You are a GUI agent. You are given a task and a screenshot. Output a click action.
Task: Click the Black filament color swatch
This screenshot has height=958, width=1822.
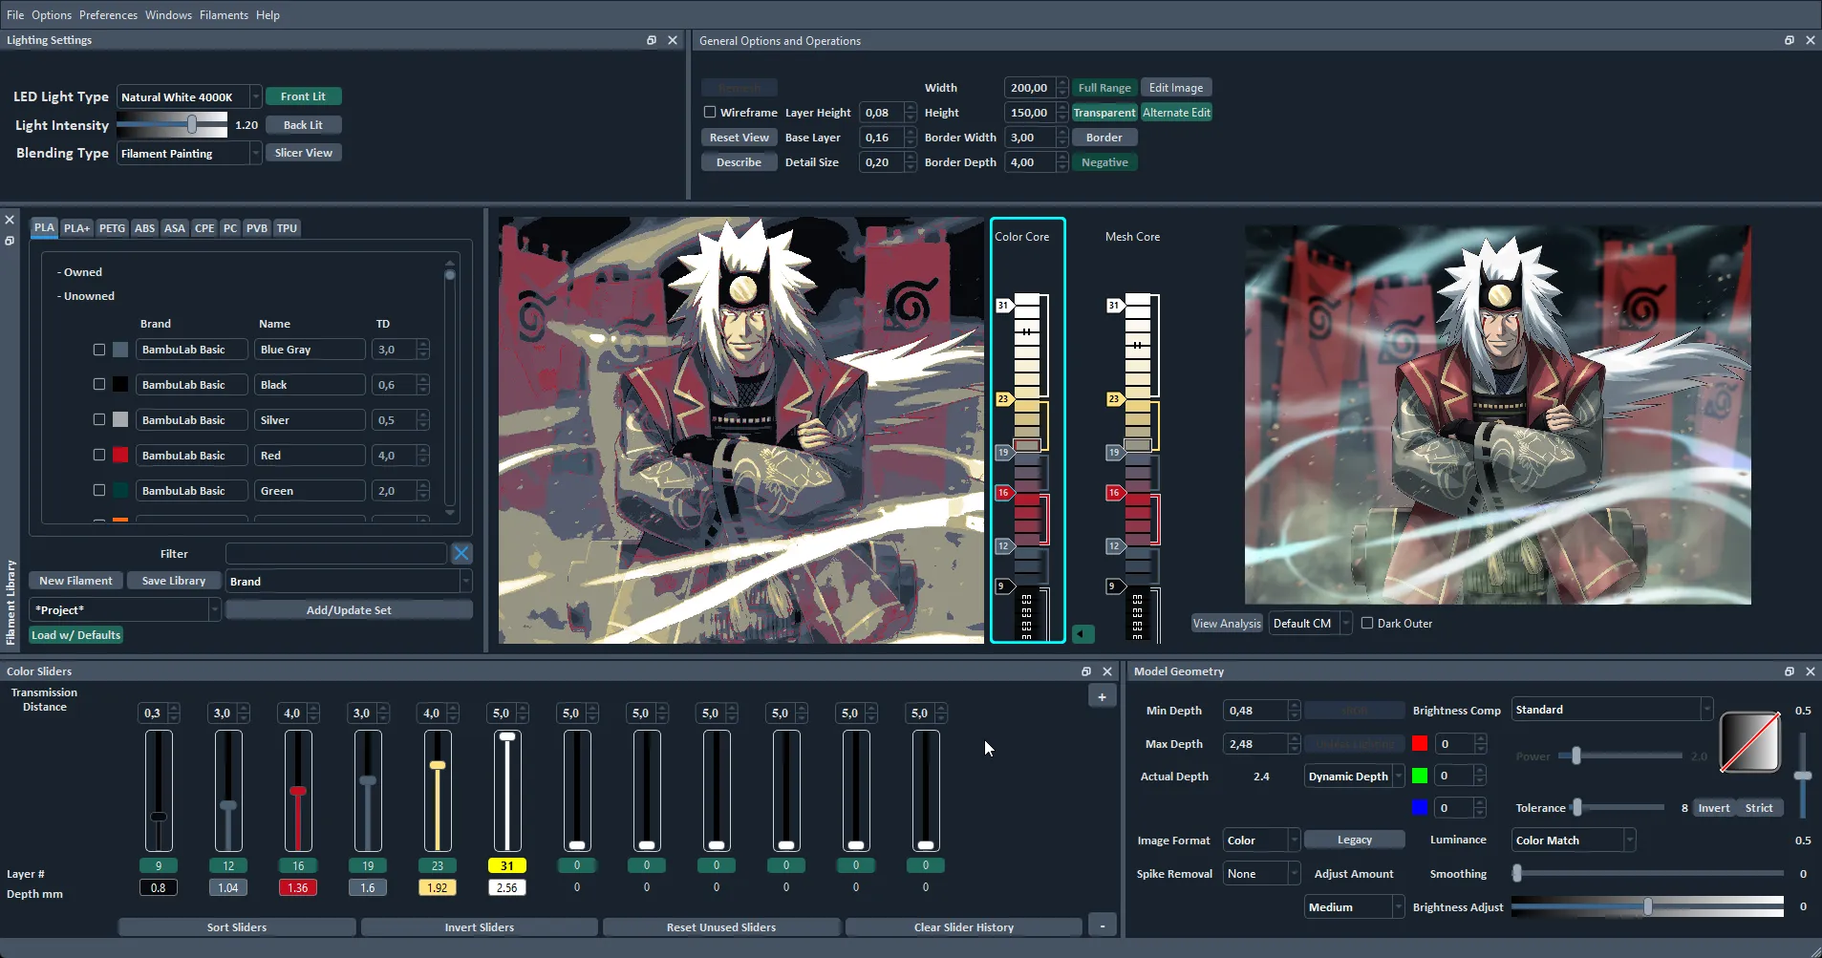tap(120, 385)
